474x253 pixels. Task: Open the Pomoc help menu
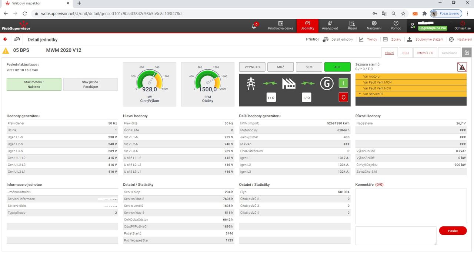pyautogui.click(x=395, y=26)
